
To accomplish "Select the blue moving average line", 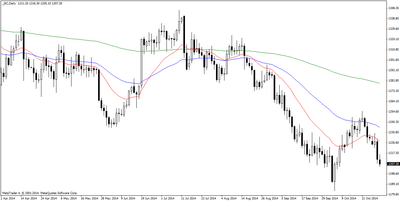I will [313, 95].
